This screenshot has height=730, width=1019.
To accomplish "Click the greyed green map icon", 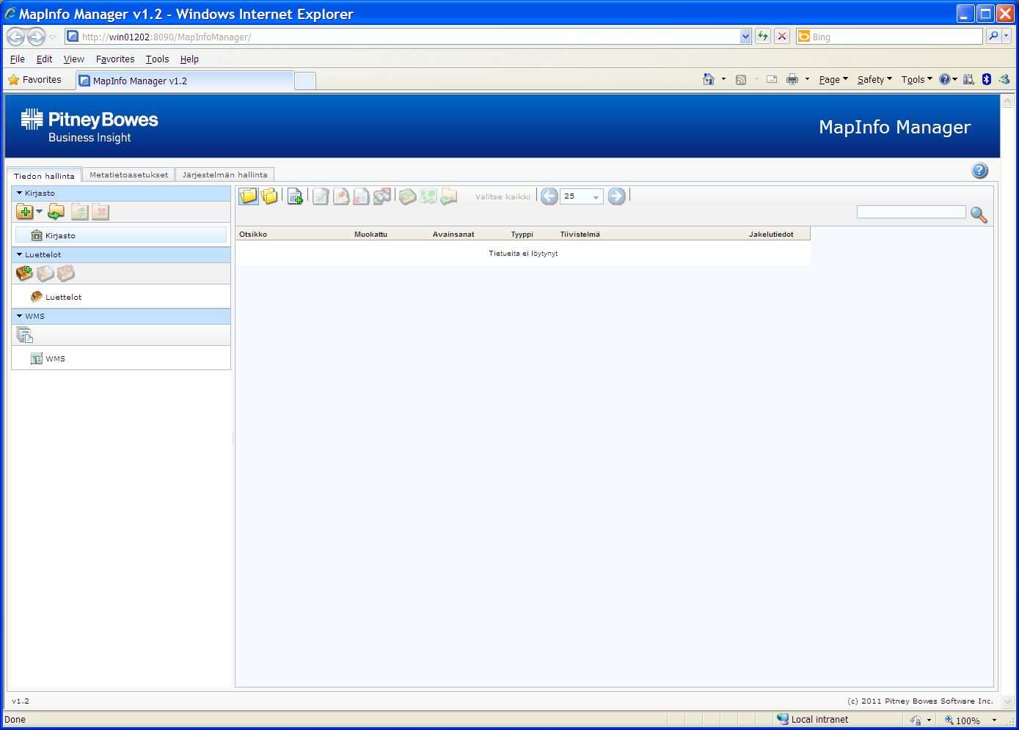I will pos(428,196).
